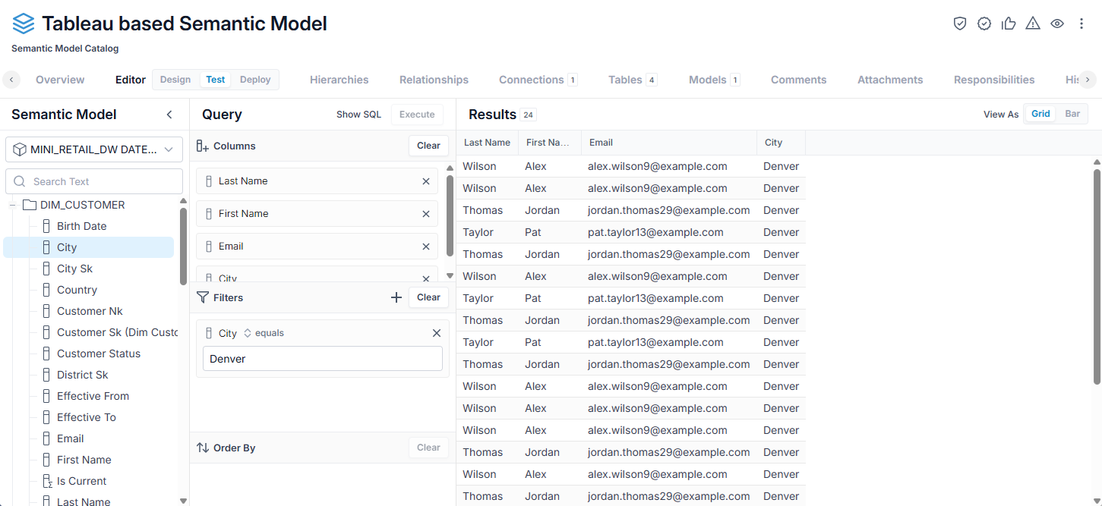The height and width of the screenshot is (506, 1102).
Task: Click the warning triangle icon
Action: click(1033, 24)
